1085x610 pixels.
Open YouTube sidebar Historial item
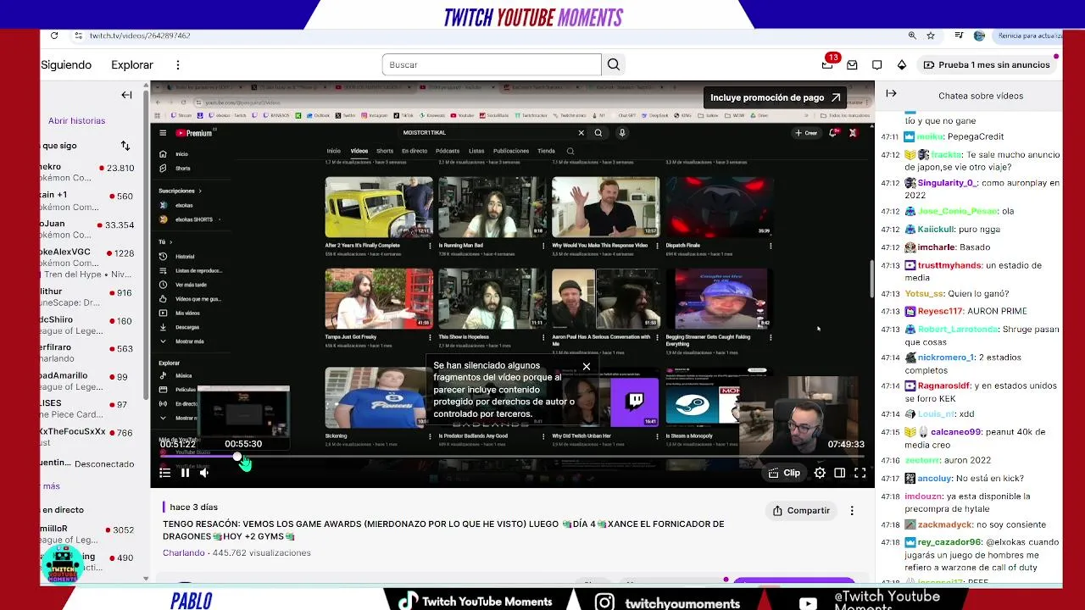[185, 257]
